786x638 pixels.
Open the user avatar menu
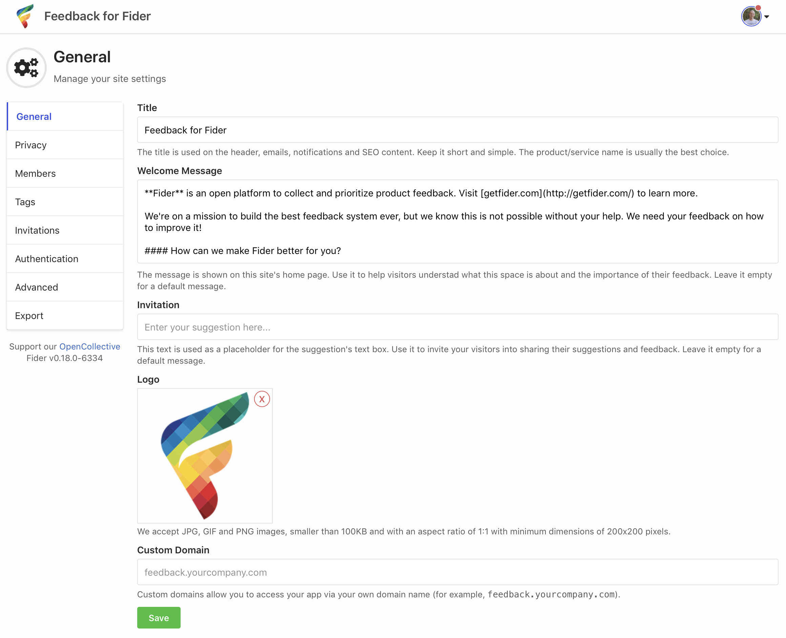click(751, 17)
